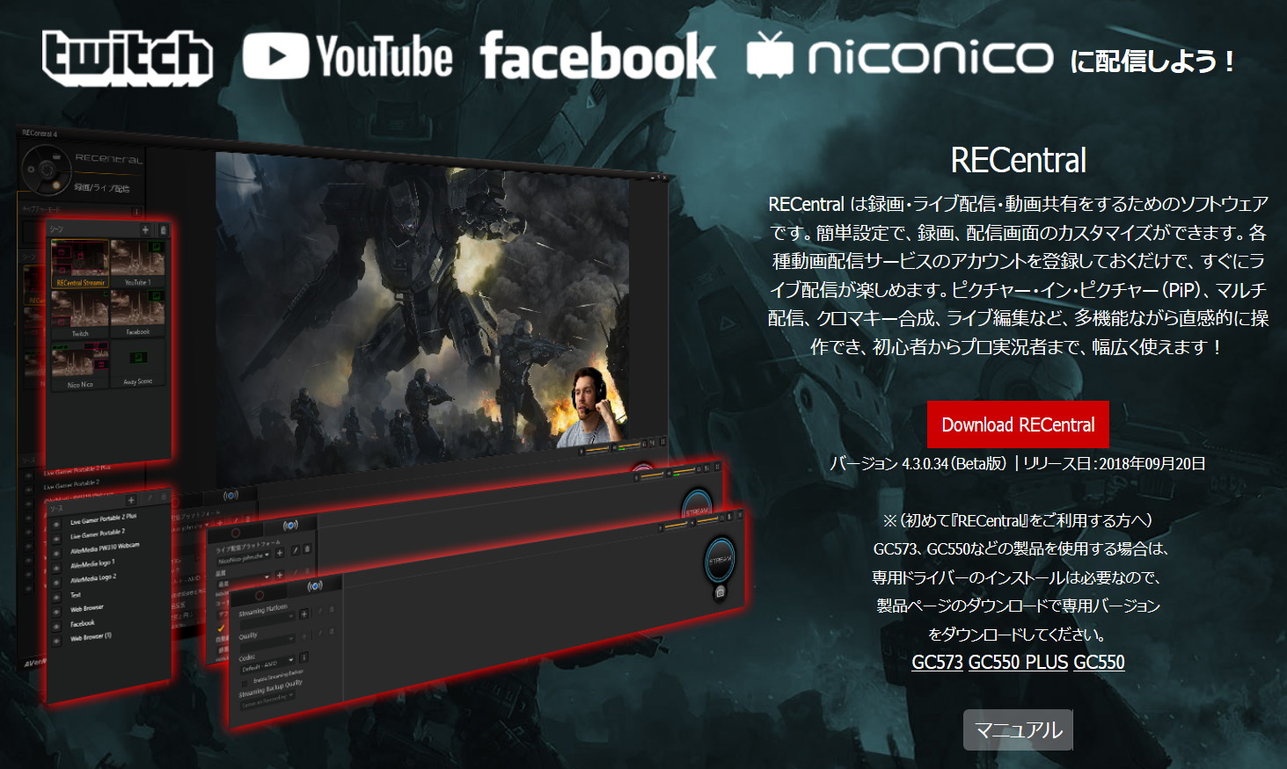Select the Nico Nico scene thumbnail
Viewport: 1287px width, 769px height.
[x=80, y=365]
